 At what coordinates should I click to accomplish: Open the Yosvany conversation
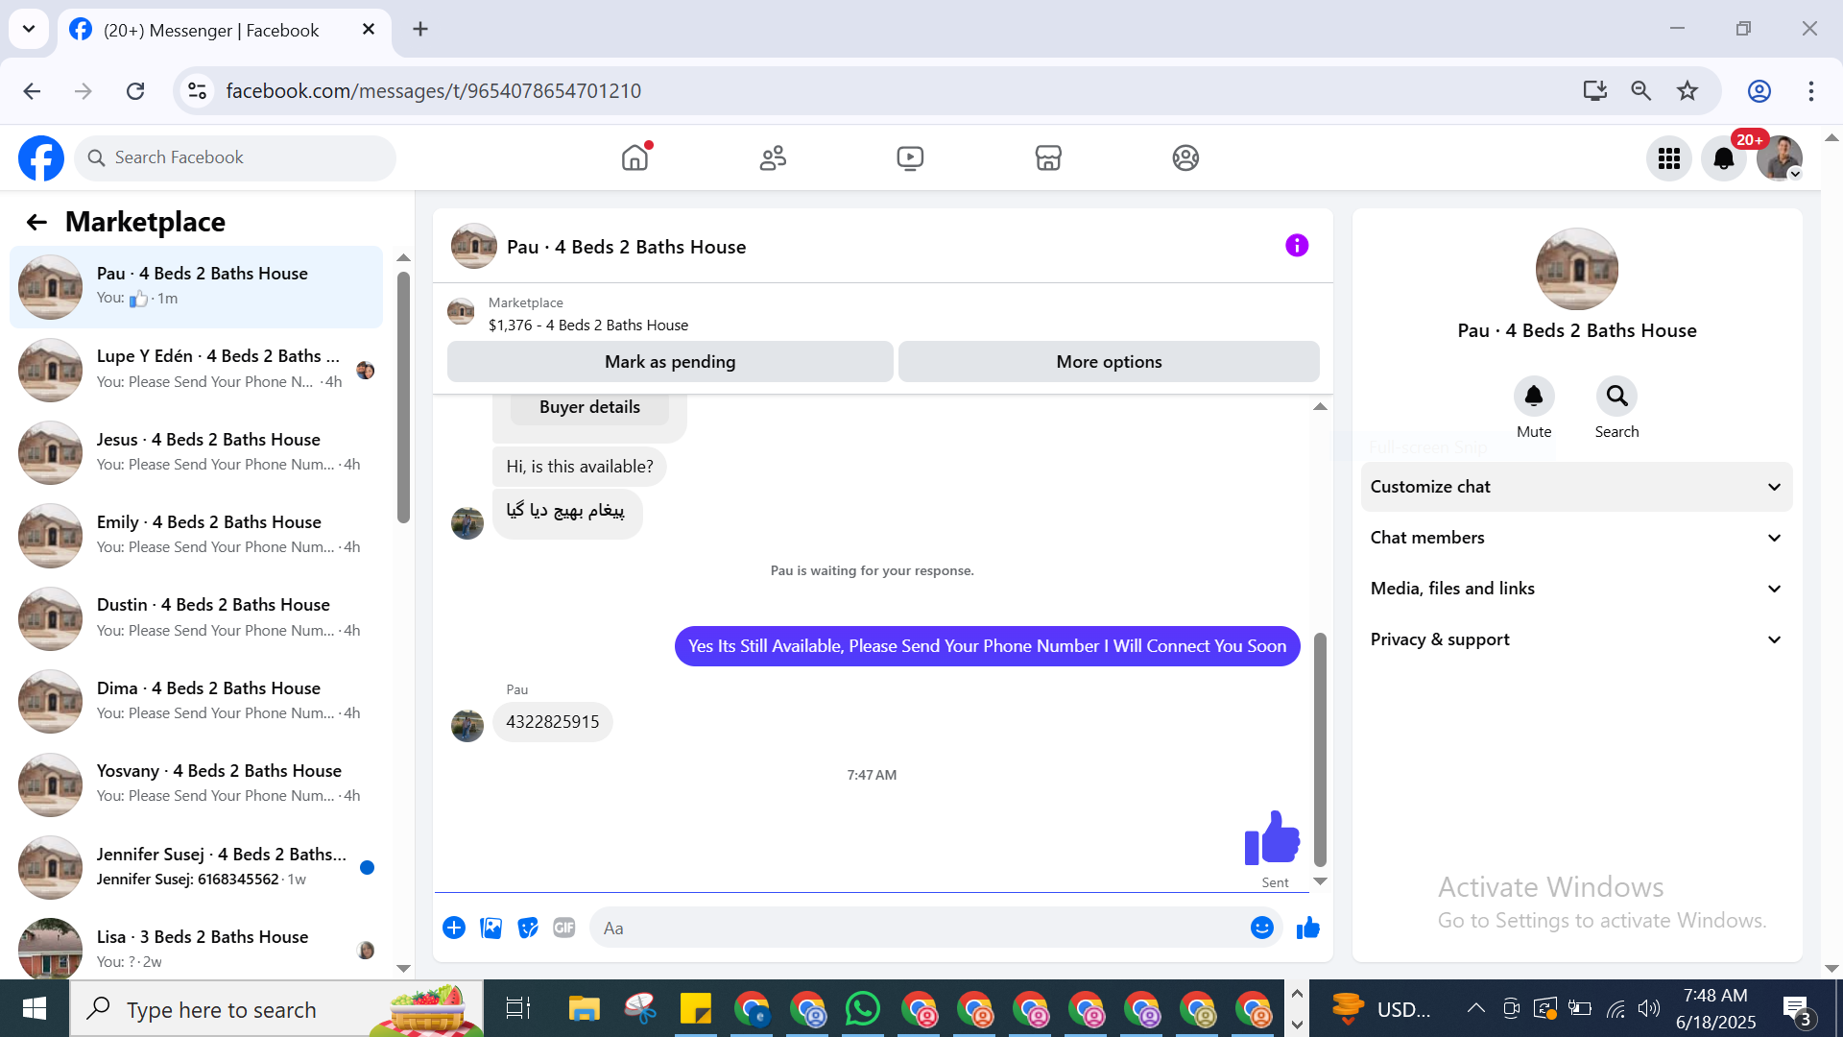[196, 784]
